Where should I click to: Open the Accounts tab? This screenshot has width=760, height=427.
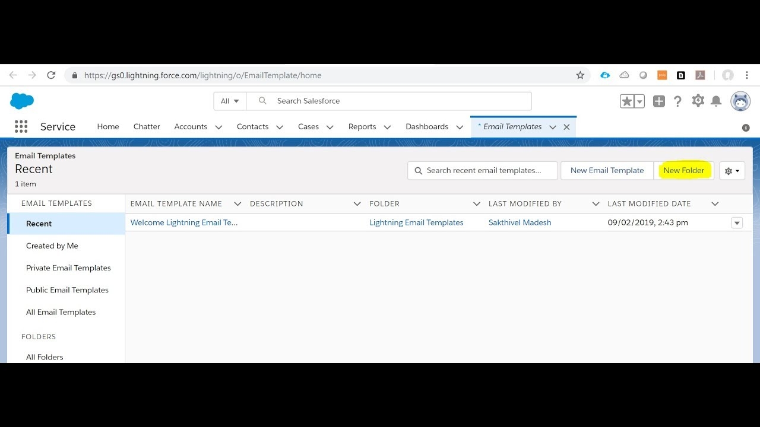191,126
